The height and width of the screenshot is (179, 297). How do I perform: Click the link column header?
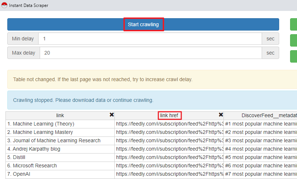pos(60,116)
